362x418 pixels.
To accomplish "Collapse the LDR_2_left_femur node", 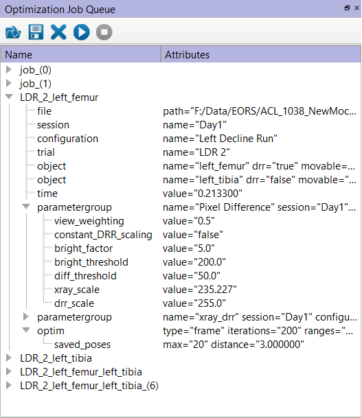I will [9, 97].
